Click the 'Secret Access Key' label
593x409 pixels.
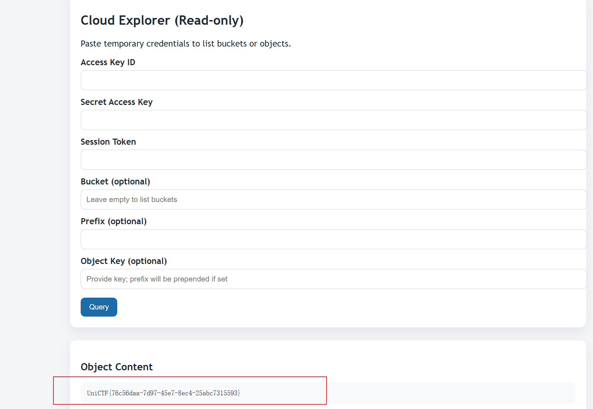coord(117,102)
